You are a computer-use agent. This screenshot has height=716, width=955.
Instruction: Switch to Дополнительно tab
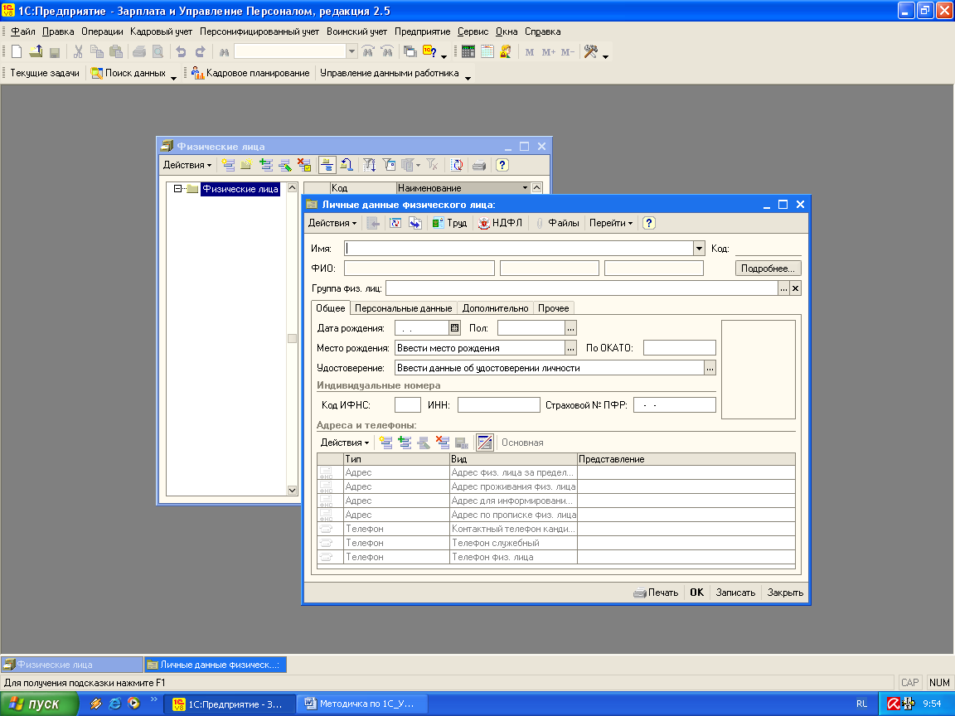[x=495, y=308]
